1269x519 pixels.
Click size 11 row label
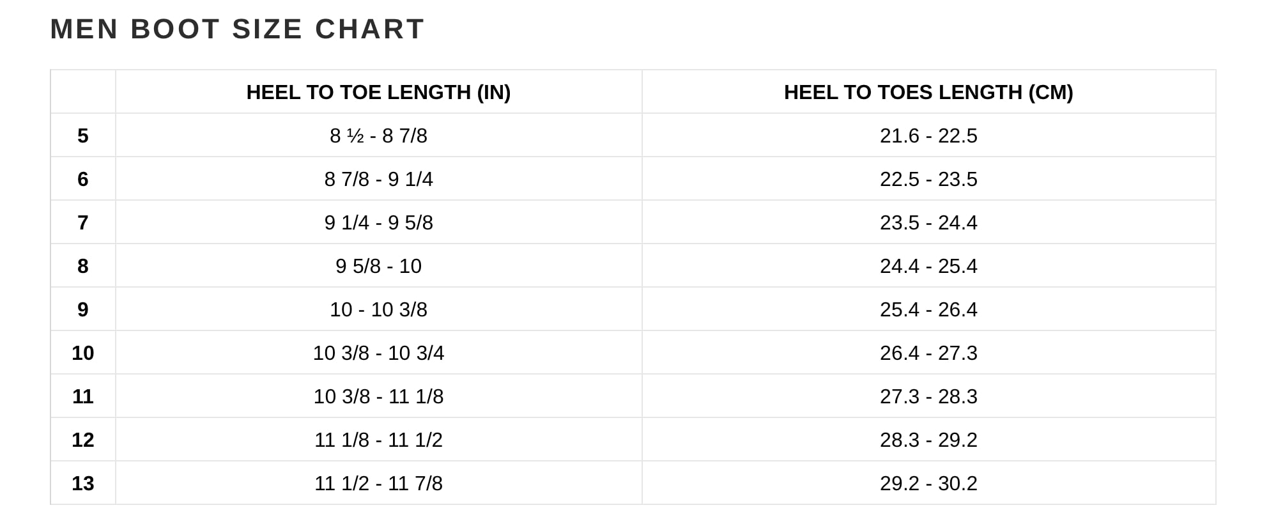[83, 396]
